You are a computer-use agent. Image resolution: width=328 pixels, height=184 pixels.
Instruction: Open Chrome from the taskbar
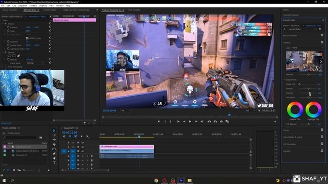pos(156,180)
